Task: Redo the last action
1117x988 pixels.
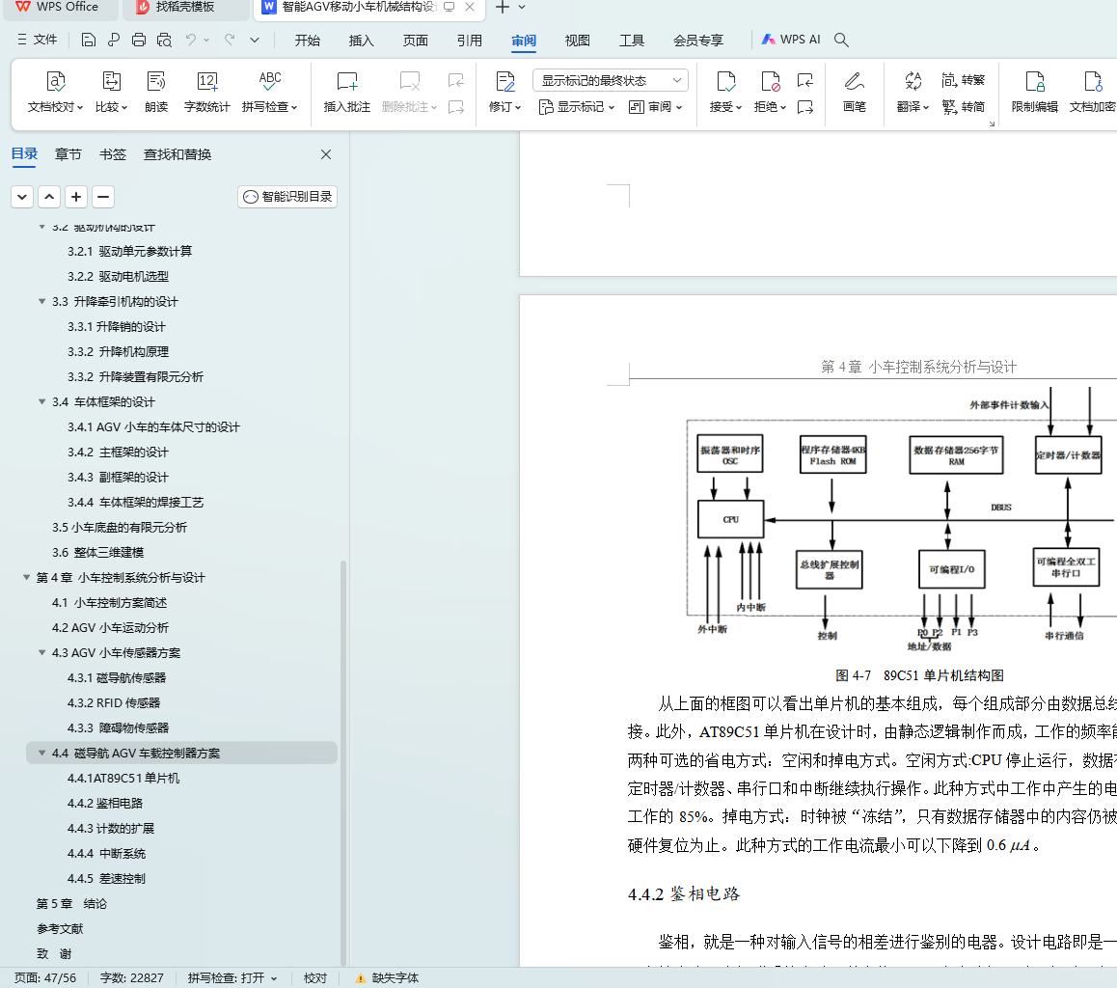Action: (230, 40)
